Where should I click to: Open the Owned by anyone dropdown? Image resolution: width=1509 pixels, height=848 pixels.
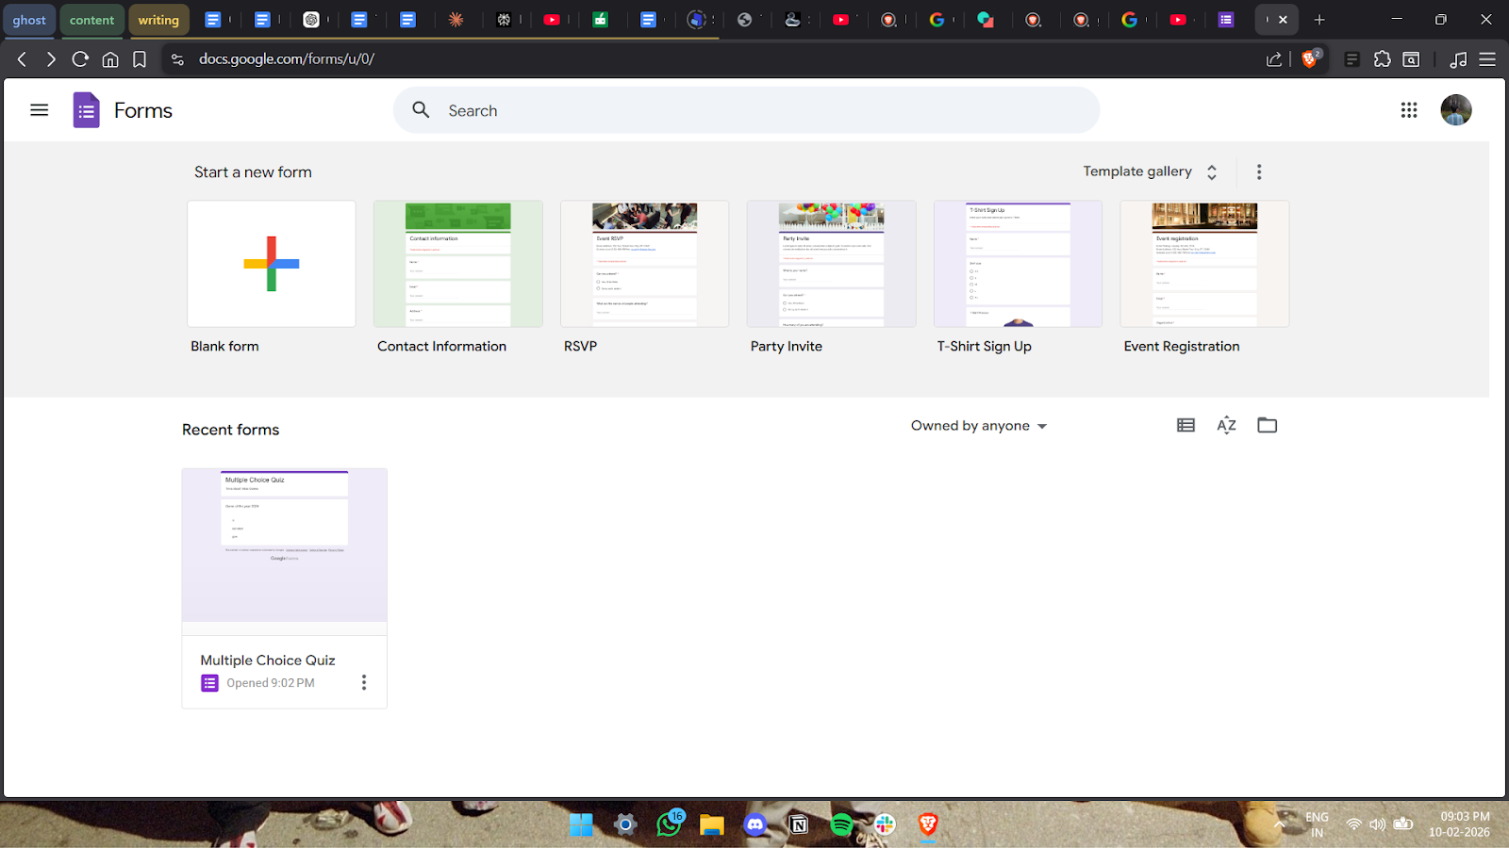pyautogui.click(x=978, y=426)
